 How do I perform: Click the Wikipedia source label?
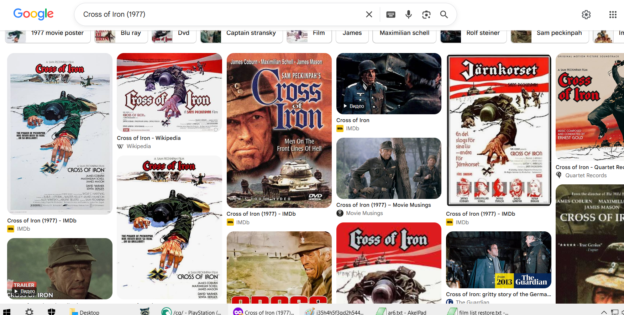click(138, 146)
